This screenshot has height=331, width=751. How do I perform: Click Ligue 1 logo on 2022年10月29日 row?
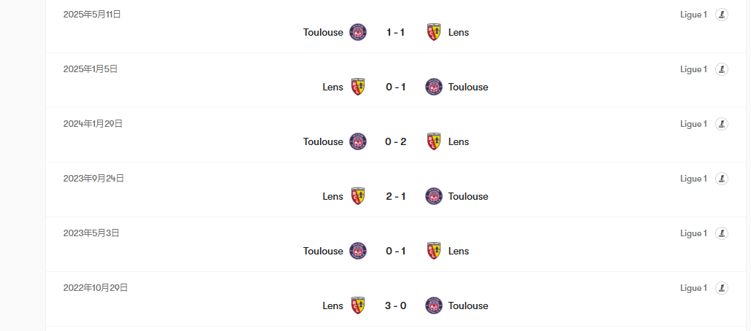tap(722, 288)
